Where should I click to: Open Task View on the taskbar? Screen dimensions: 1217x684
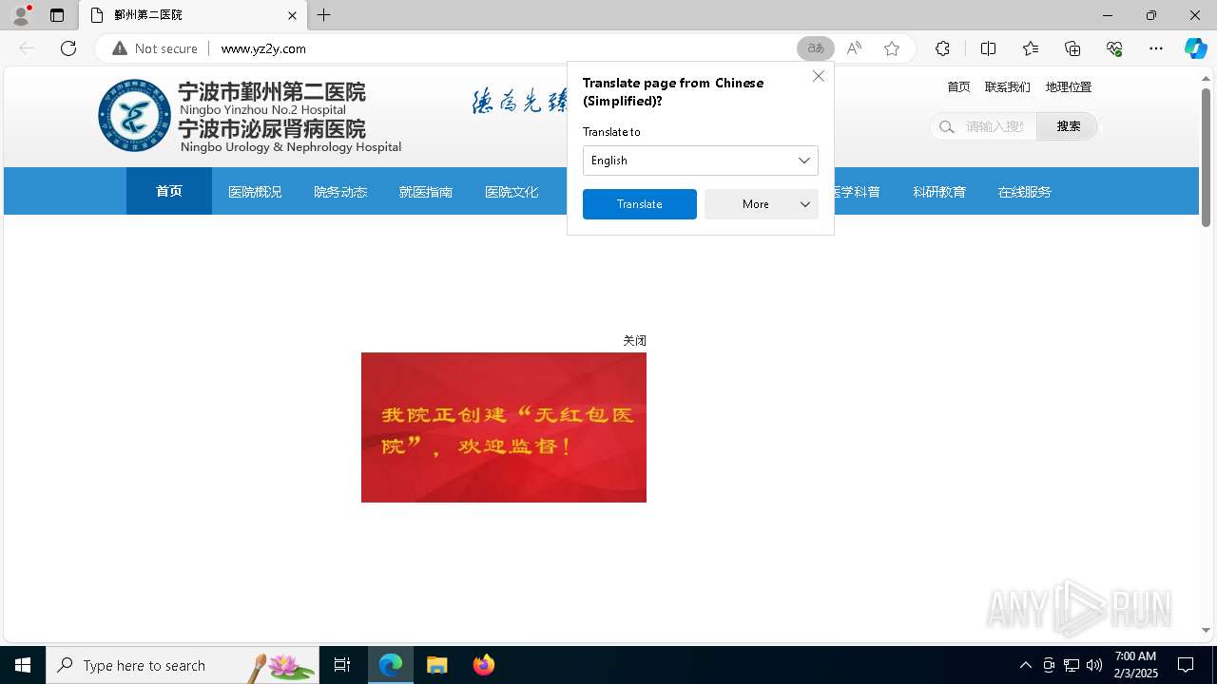[342, 665]
